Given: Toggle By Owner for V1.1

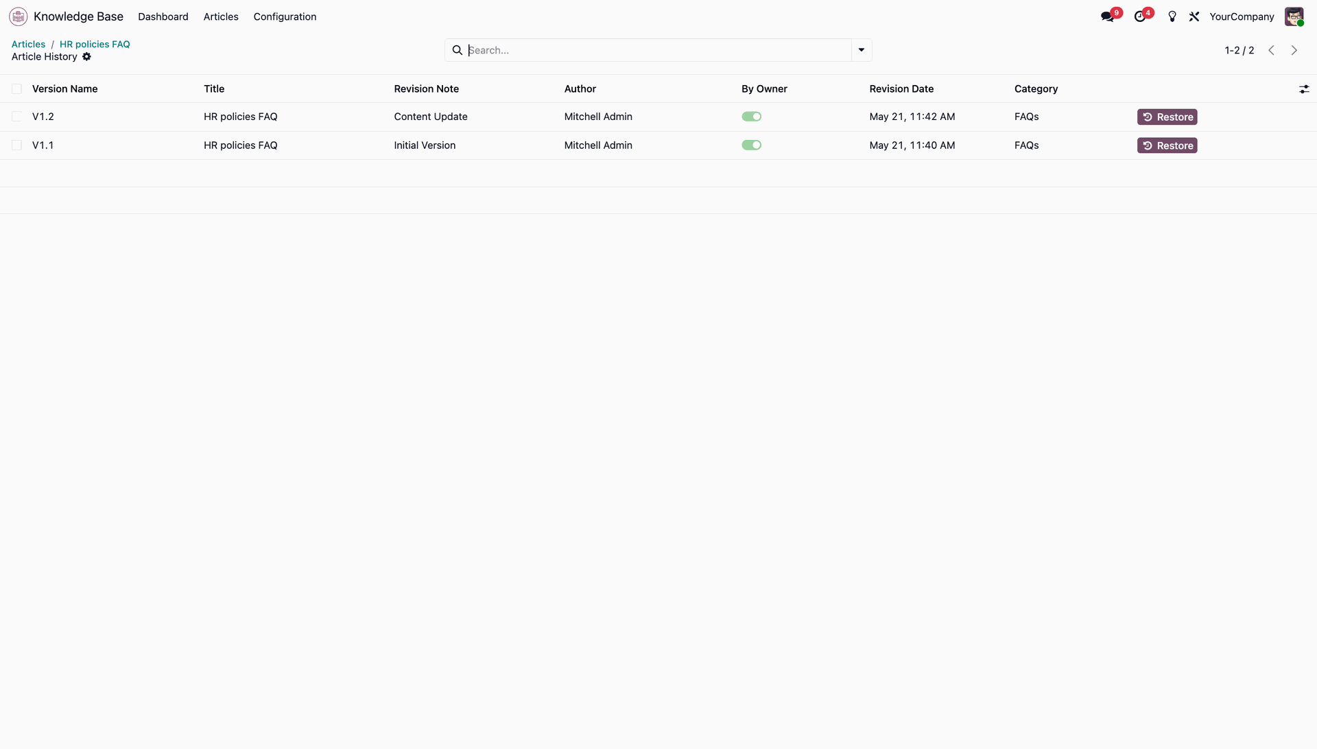Looking at the screenshot, I should [x=751, y=145].
